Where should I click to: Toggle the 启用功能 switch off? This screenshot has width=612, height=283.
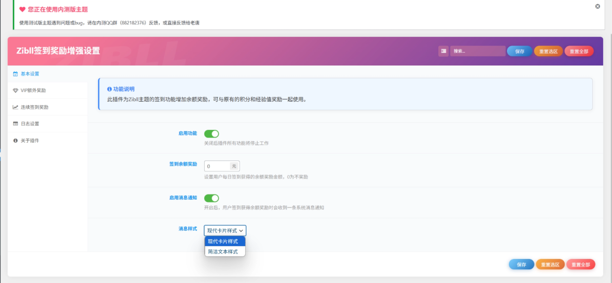tap(211, 134)
